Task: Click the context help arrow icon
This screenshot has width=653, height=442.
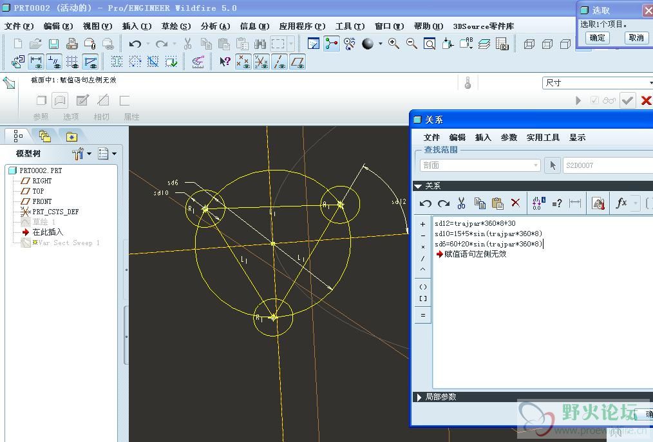Action: [x=225, y=62]
